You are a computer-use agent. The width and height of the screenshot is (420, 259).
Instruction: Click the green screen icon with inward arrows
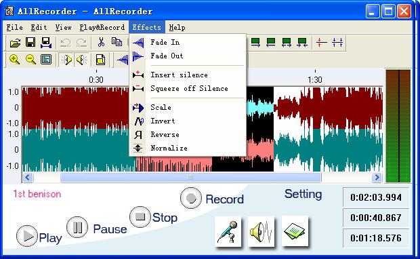click(302, 43)
